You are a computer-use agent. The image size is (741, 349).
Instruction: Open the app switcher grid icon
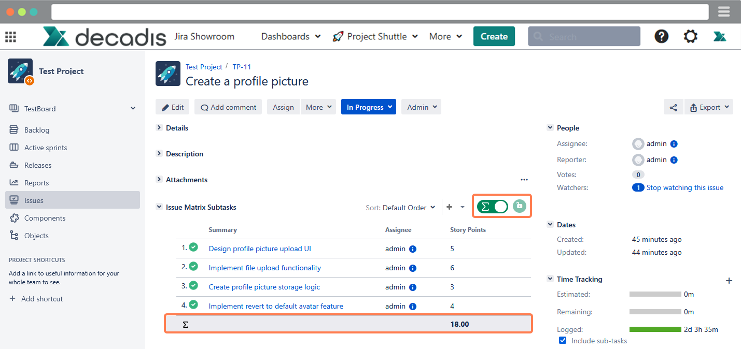pyautogui.click(x=10, y=37)
